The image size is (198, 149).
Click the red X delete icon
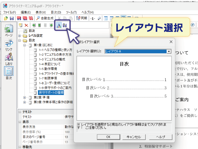26,25
